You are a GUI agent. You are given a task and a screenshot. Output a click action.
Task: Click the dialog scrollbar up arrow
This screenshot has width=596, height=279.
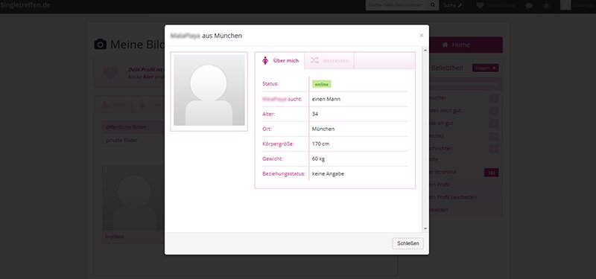point(425,50)
